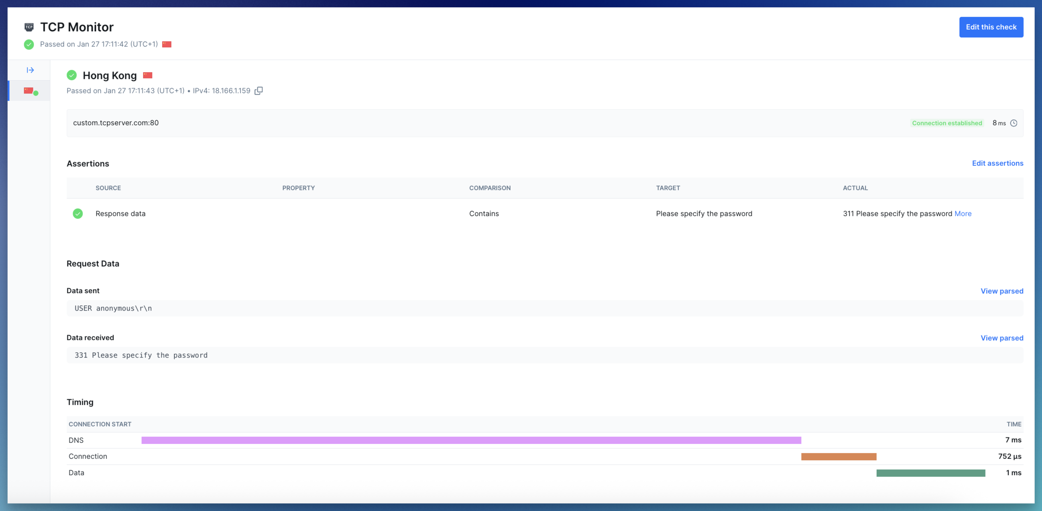Select the Timing section heading
Screen dimensions: 1042x511
[80, 402]
